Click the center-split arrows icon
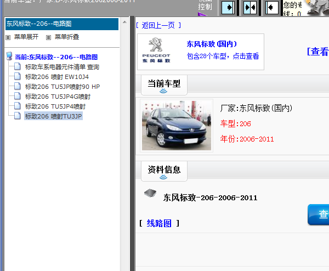 (x=250, y=8)
